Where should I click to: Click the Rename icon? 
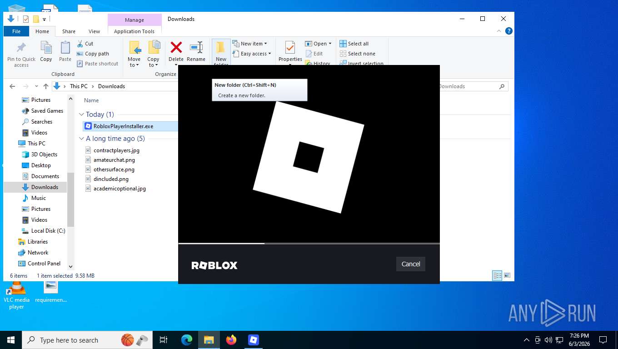[196, 47]
